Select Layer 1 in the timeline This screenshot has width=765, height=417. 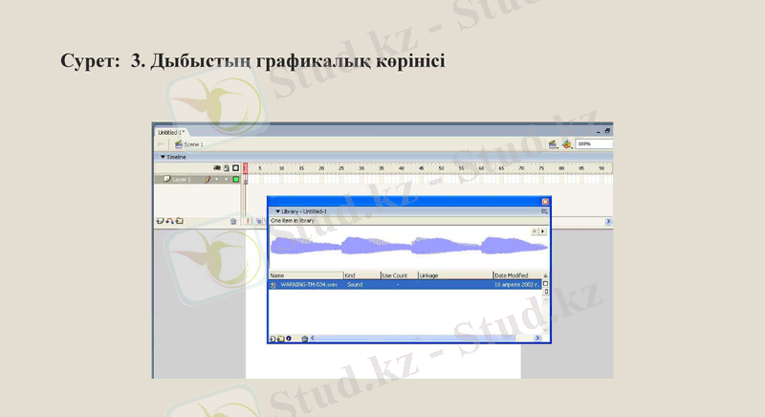(x=197, y=180)
